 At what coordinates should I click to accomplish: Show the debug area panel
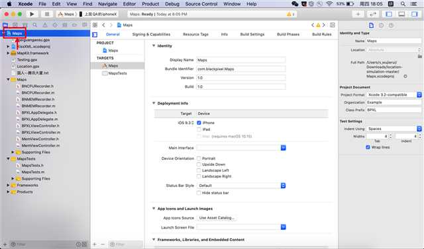[401, 14]
